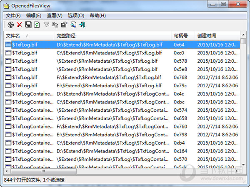The height and width of the screenshot is (187, 250).
Task: Open the 查看(V) menu
Action: pos(55,16)
